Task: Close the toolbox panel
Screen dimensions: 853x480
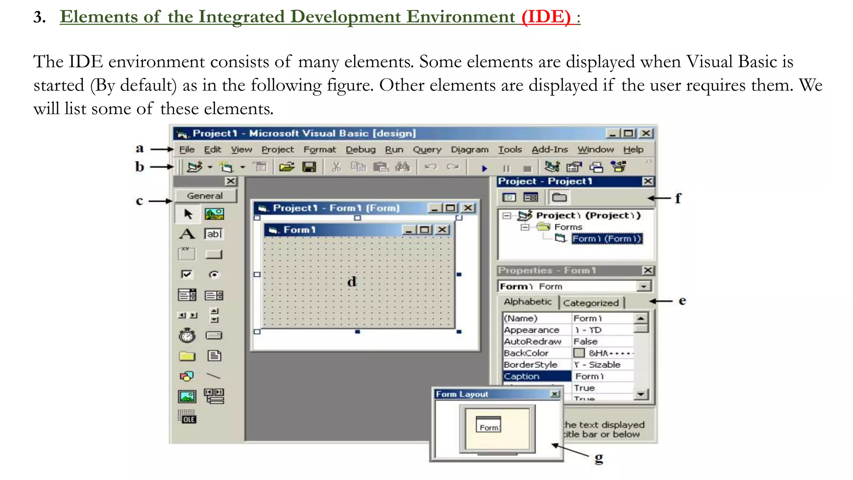Action: coord(230,181)
